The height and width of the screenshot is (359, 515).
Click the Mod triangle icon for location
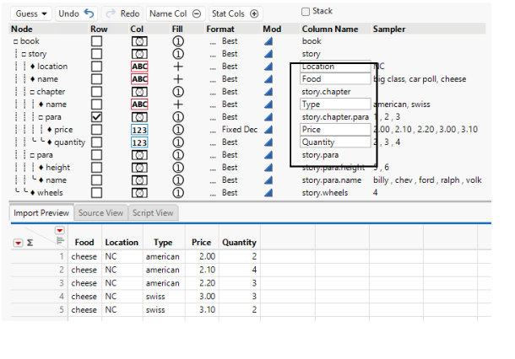point(268,67)
